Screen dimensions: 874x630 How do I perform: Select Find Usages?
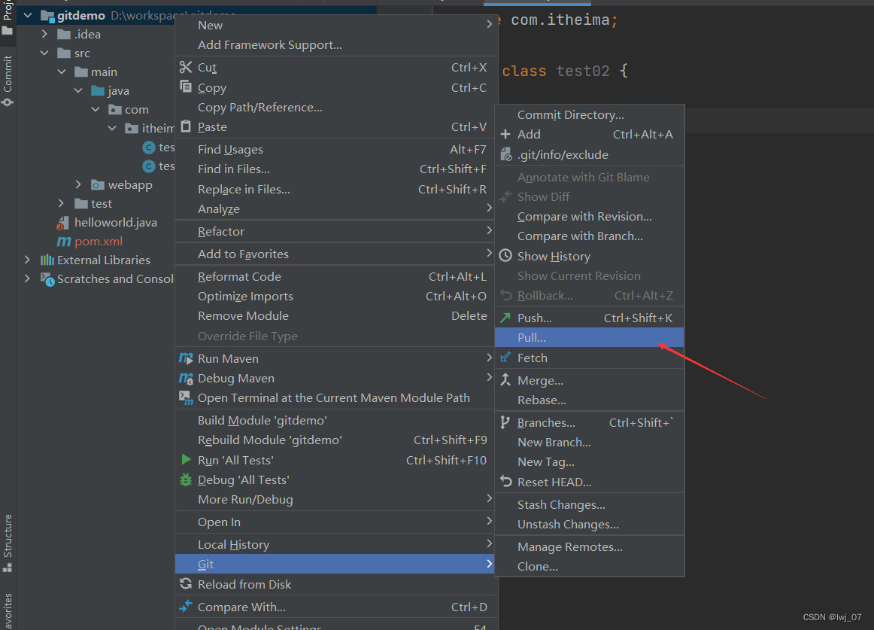(x=336, y=149)
